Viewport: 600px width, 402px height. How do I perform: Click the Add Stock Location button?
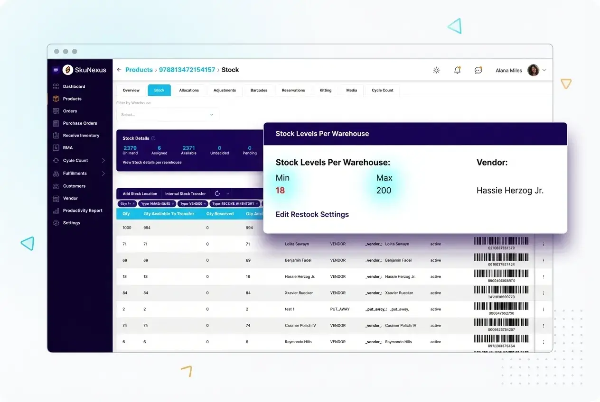pos(139,193)
